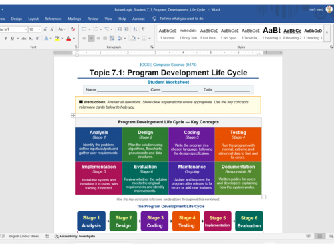
Task: Apply the Heading 1 style
Action: click(271, 34)
